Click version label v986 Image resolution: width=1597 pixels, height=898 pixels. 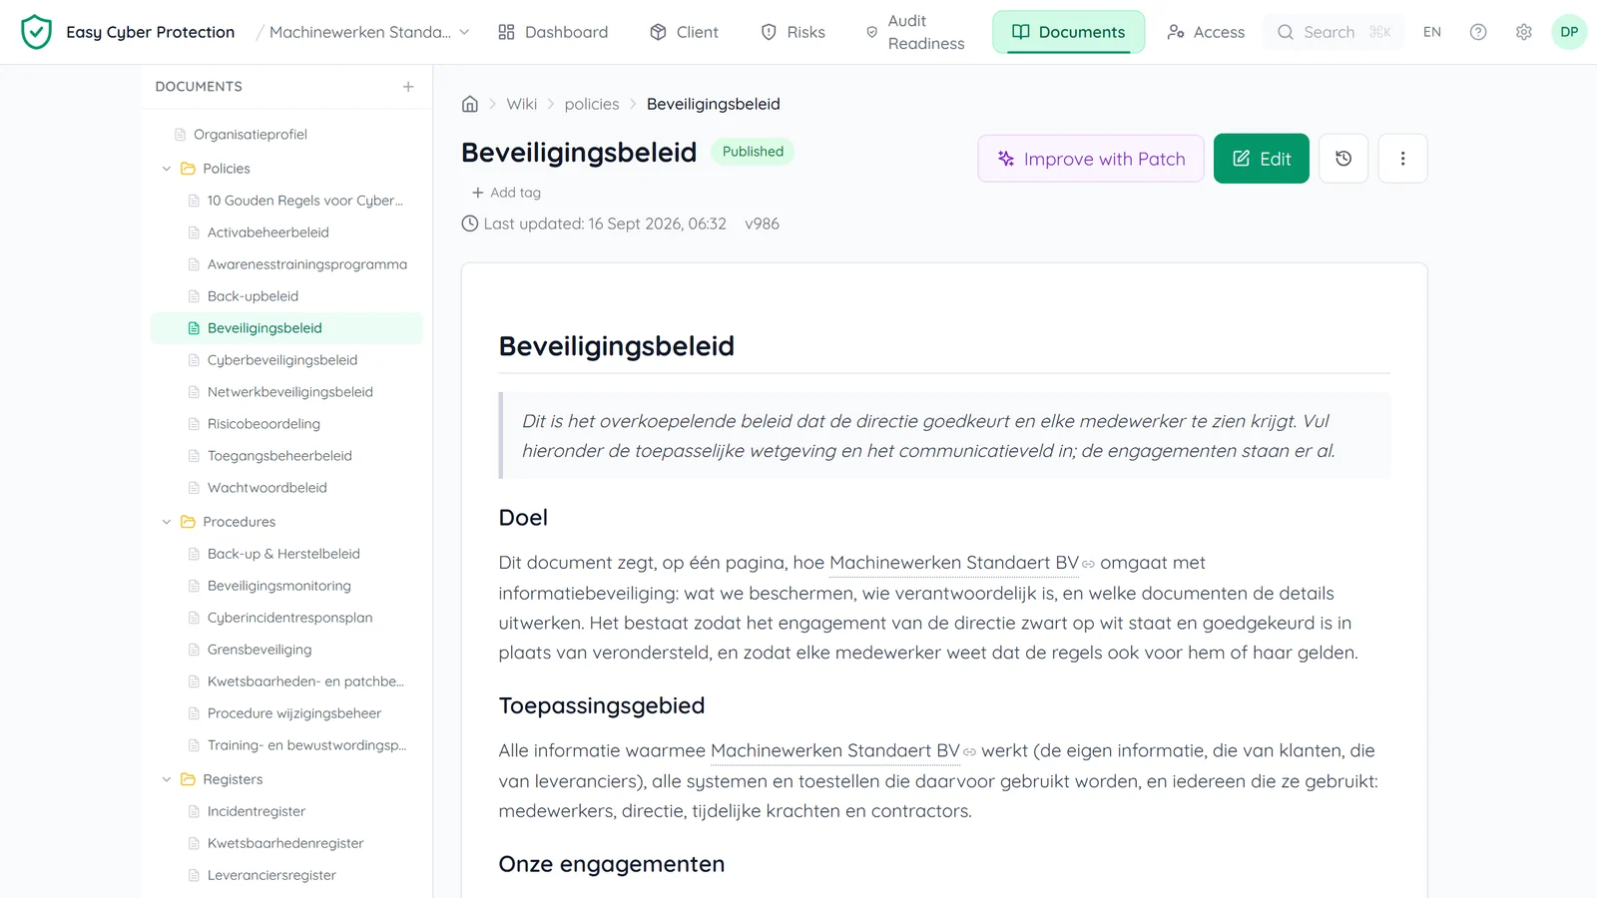[762, 224]
